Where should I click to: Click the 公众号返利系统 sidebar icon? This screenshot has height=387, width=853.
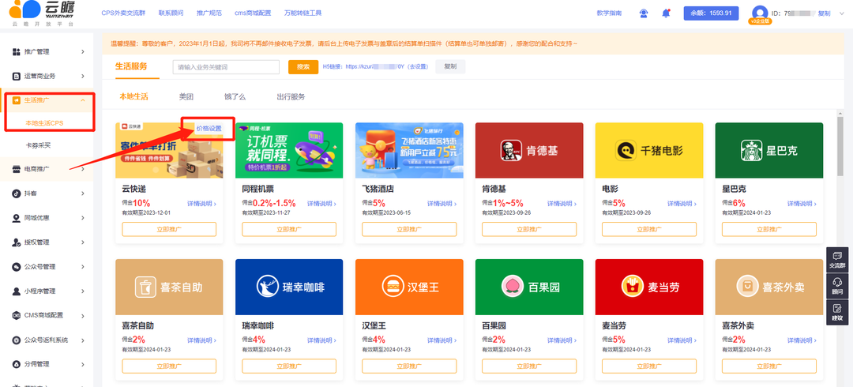coord(16,340)
